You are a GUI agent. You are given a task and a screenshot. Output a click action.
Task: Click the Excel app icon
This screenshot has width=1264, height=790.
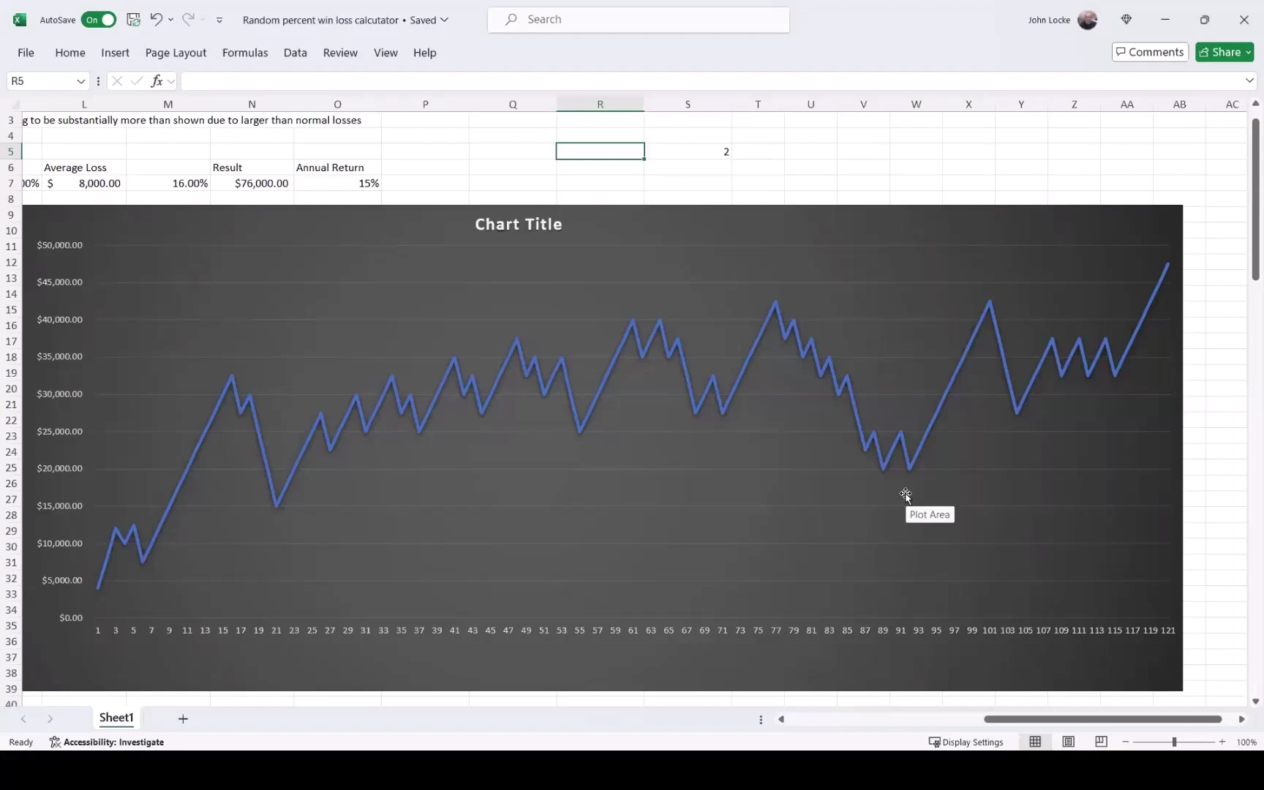(20, 20)
